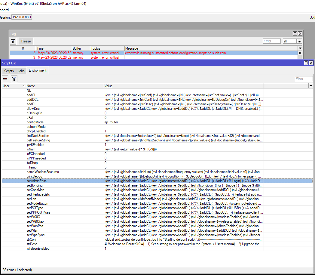315x275 pixels.
Task: Sort by the User column header
Action: pos(14,86)
